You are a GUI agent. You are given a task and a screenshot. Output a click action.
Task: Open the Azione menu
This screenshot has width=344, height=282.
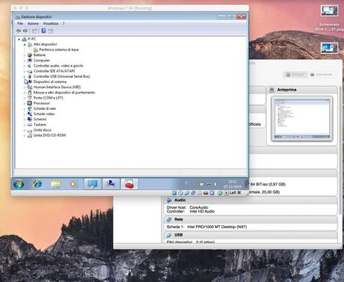33,23
